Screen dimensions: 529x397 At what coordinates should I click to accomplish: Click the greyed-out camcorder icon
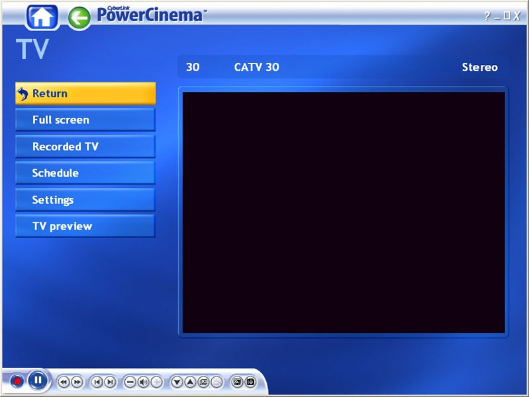click(216, 382)
